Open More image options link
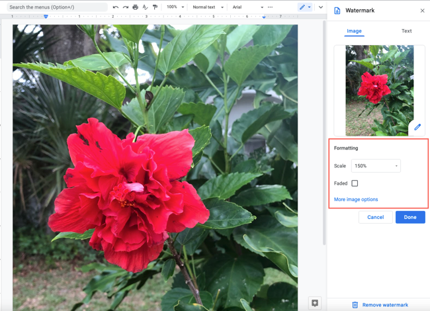 (x=356, y=199)
